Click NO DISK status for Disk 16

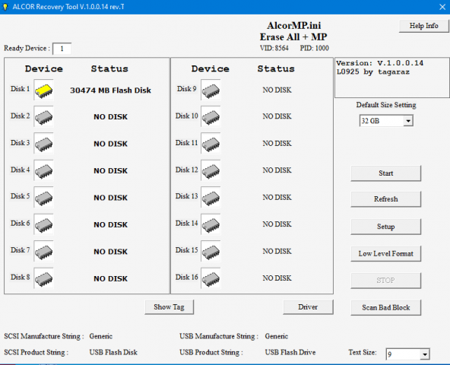pos(277,278)
